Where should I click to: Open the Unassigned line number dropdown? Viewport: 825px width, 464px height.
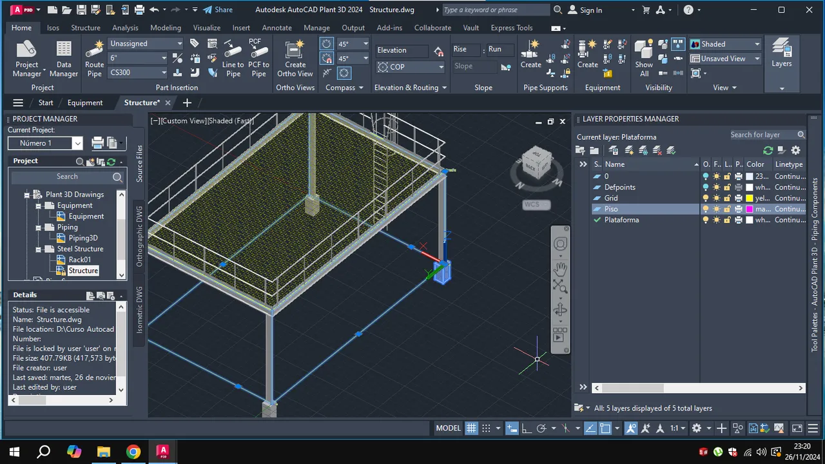coord(146,43)
